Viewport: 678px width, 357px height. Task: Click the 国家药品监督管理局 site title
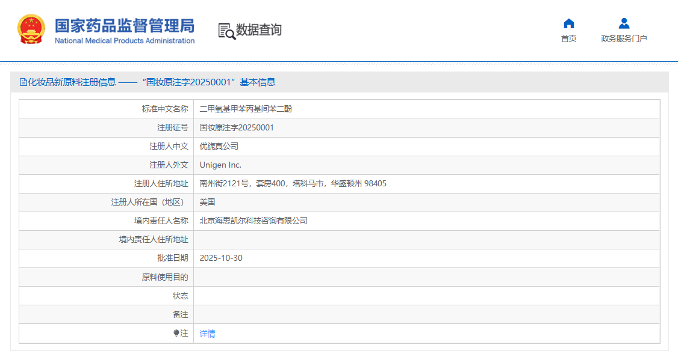(125, 26)
